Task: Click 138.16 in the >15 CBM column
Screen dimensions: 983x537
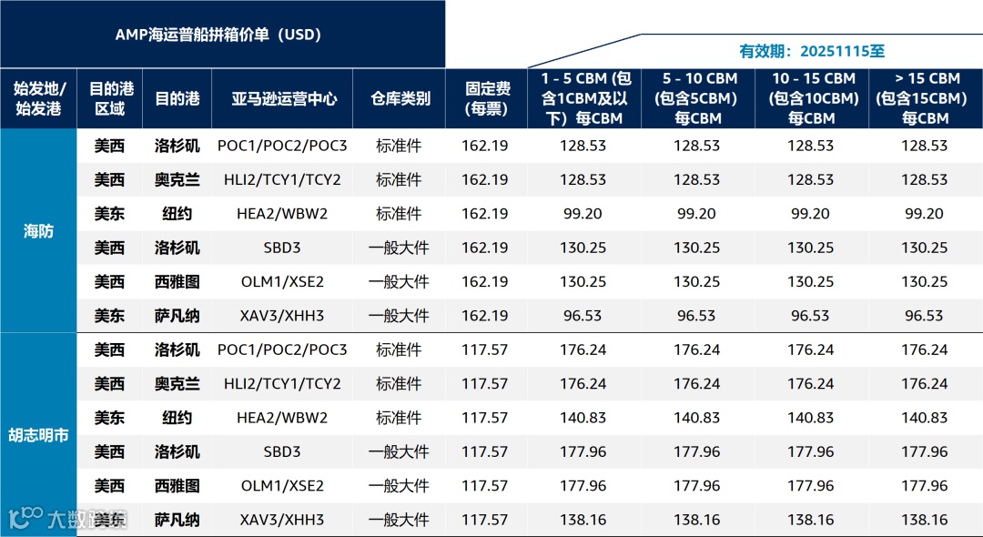Action: [x=924, y=520]
